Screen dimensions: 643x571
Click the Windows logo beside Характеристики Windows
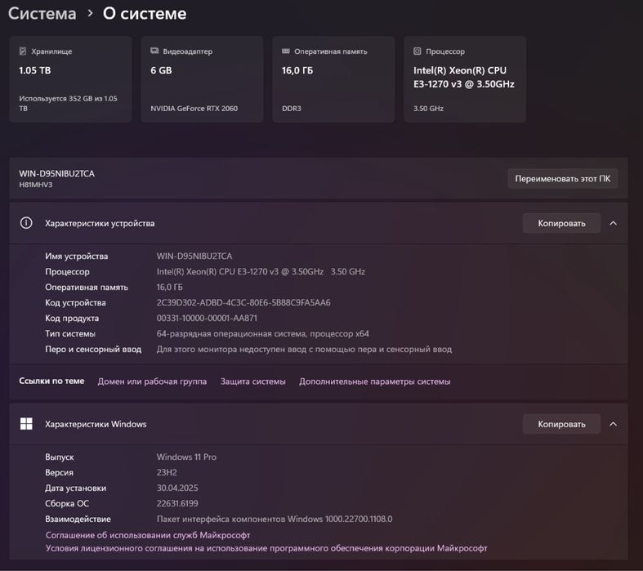pyautogui.click(x=26, y=424)
